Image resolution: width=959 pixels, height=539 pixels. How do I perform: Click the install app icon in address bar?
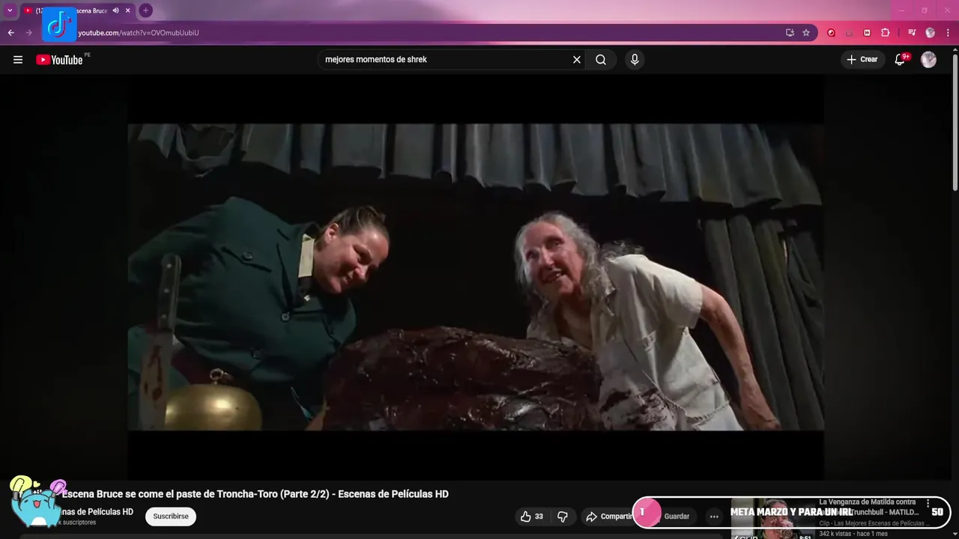790,33
